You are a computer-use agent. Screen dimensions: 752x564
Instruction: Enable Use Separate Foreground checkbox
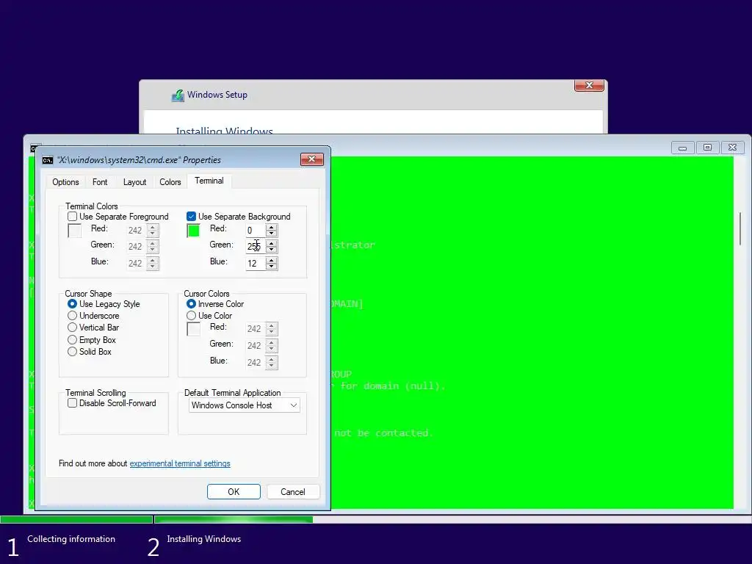pyautogui.click(x=73, y=217)
